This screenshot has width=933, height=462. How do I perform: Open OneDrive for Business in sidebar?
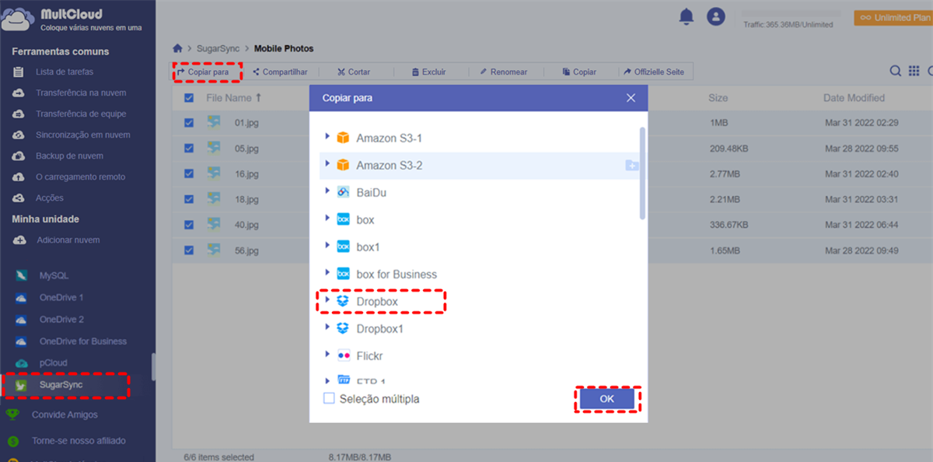pyautogui.click(x=82, y=341)
